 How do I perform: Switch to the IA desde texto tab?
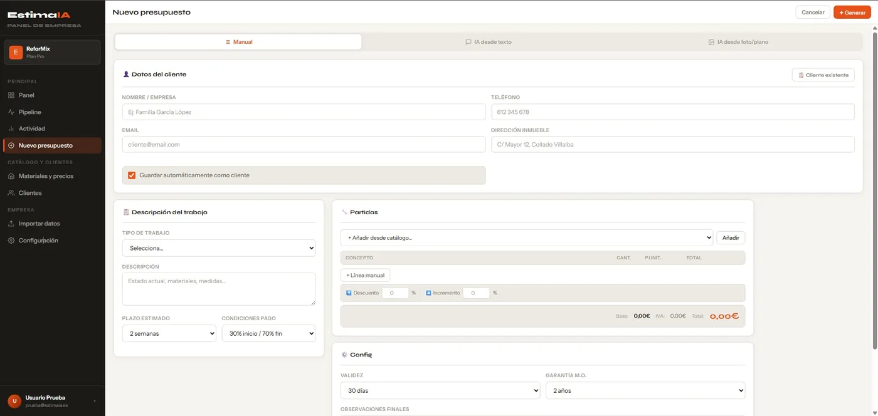click(x=489, y=42)
